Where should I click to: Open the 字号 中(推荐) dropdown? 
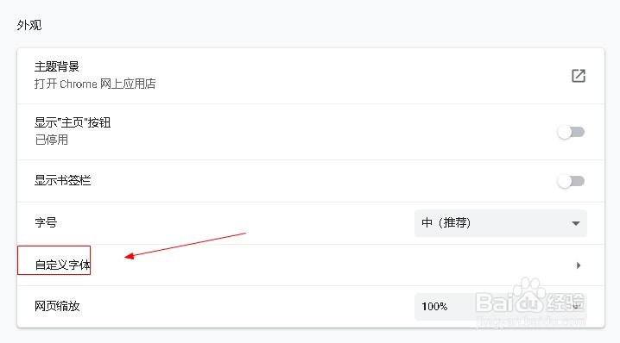pyautogui.click(x=501, y=223)
